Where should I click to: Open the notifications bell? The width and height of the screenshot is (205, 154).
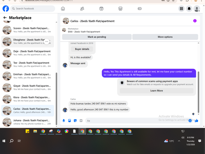pos(189,9)
